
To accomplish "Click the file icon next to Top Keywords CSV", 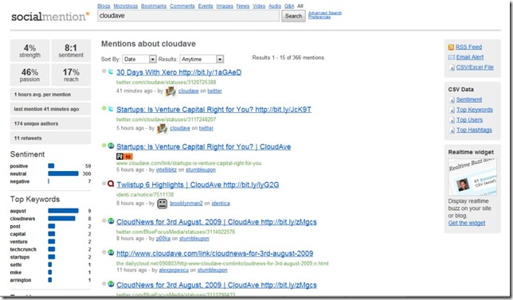I will tap(452, 110).
